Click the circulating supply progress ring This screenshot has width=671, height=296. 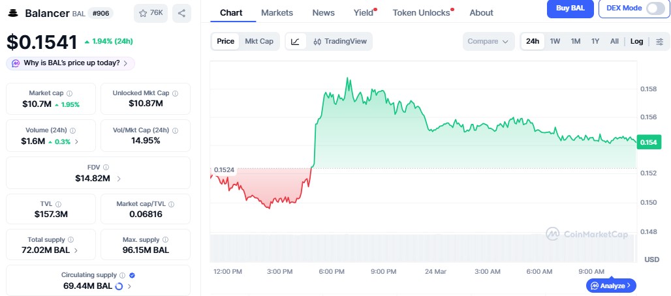coord(119,286)
